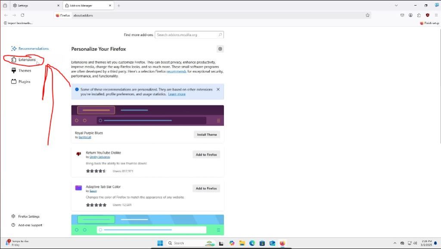Show hidden system tray icons
The image size is (441, 249).
click(x=394, y=243)
